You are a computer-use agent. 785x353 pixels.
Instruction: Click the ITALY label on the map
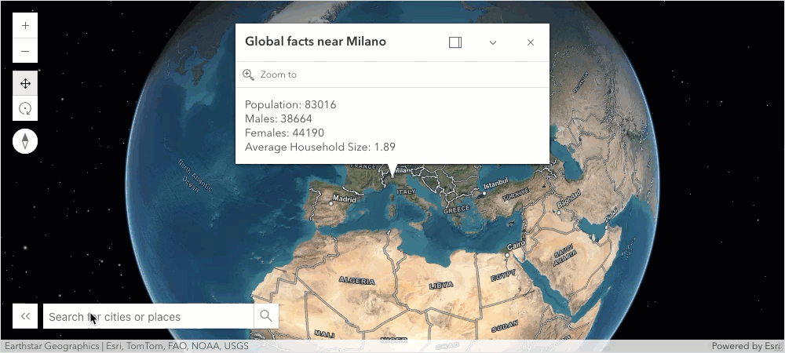406,191
